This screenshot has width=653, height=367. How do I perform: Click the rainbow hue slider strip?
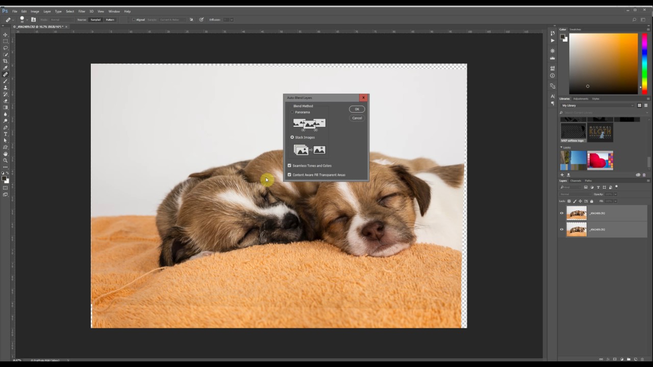(x=644, y=64)
